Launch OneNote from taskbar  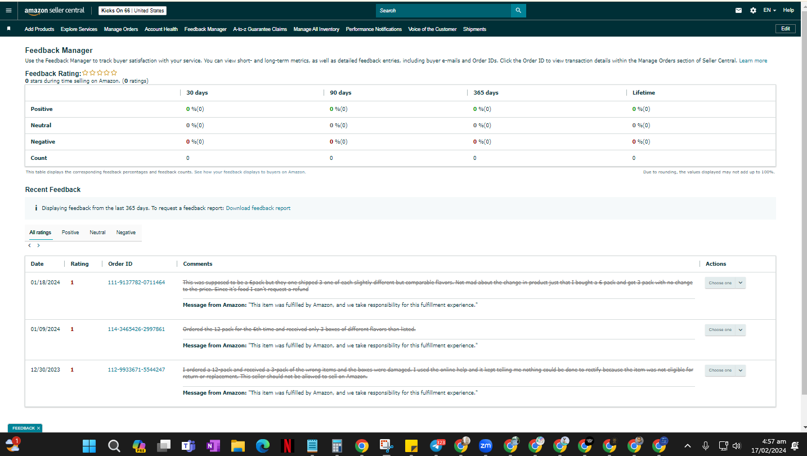point(213,446)
